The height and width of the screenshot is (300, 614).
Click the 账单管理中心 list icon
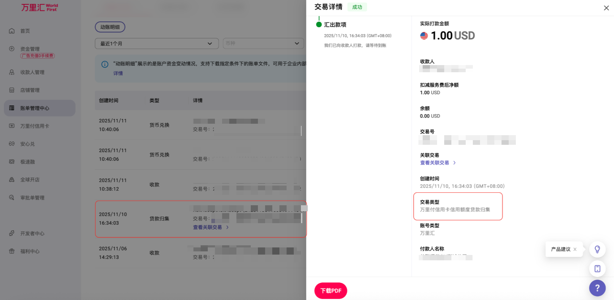[12, 108]
